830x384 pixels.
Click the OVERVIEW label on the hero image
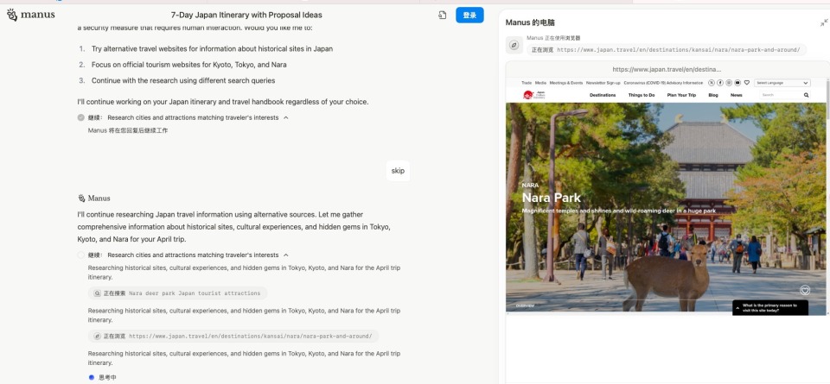point(525,305)
